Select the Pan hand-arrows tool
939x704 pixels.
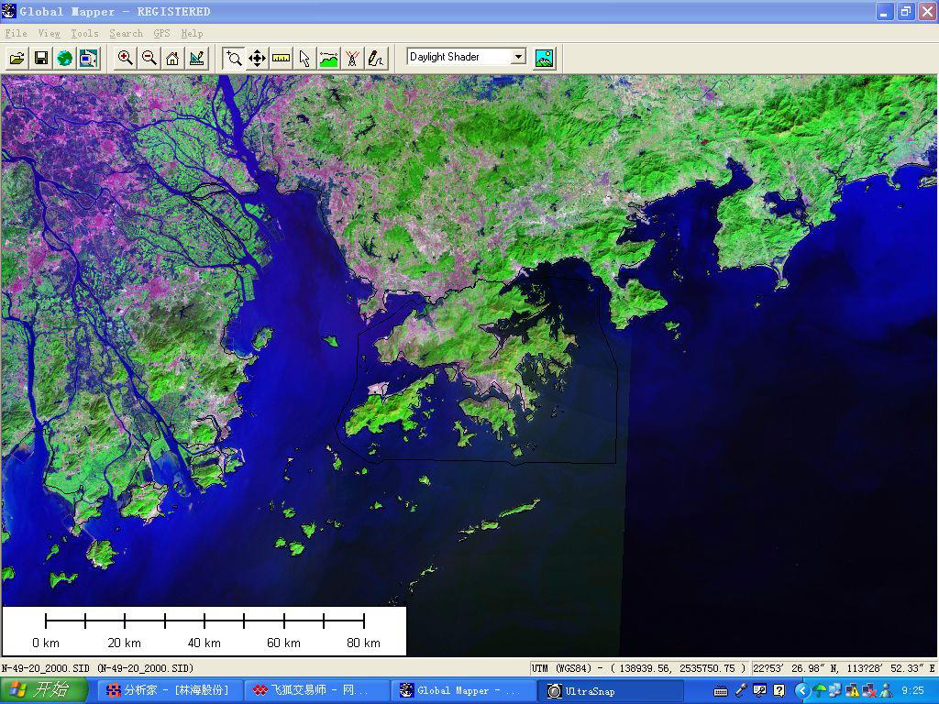[x=257, y=59]
